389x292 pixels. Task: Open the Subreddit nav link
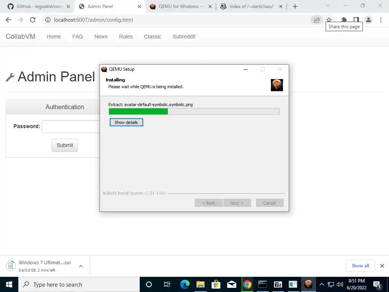pos(184,36)
